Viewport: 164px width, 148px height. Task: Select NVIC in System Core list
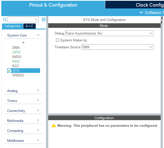click(x=16, y=61)
